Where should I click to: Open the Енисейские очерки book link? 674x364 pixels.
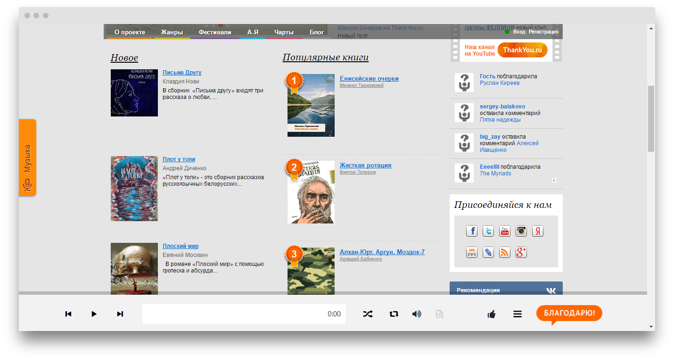(369, 79)
